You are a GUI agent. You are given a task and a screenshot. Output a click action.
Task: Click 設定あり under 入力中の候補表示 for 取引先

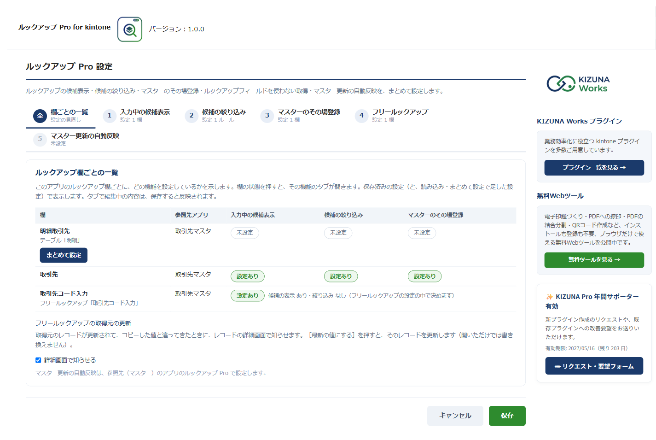click(248, 276)
